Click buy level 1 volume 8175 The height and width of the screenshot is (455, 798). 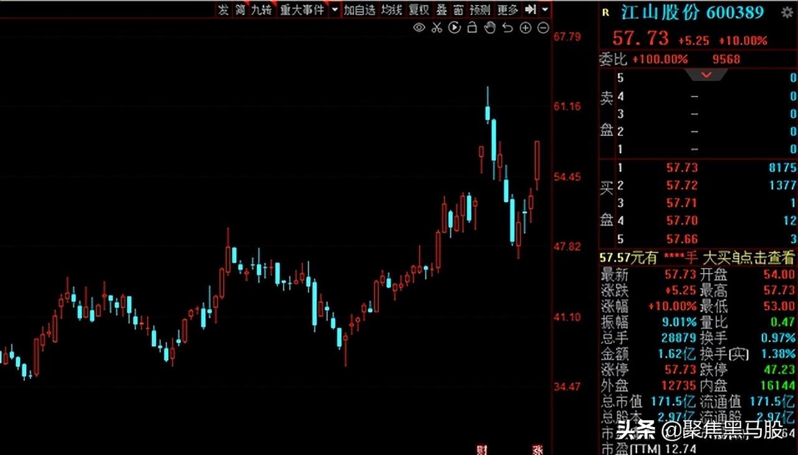point(783,168)
